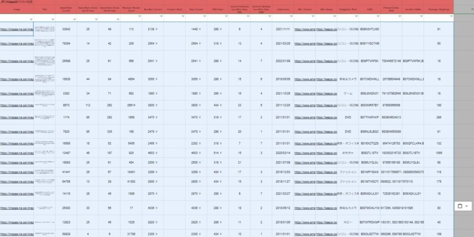The height and width of the screenshot is (237, 474).
Task: Open filter for Product Codes: EAN column
Action: (399, 16)
